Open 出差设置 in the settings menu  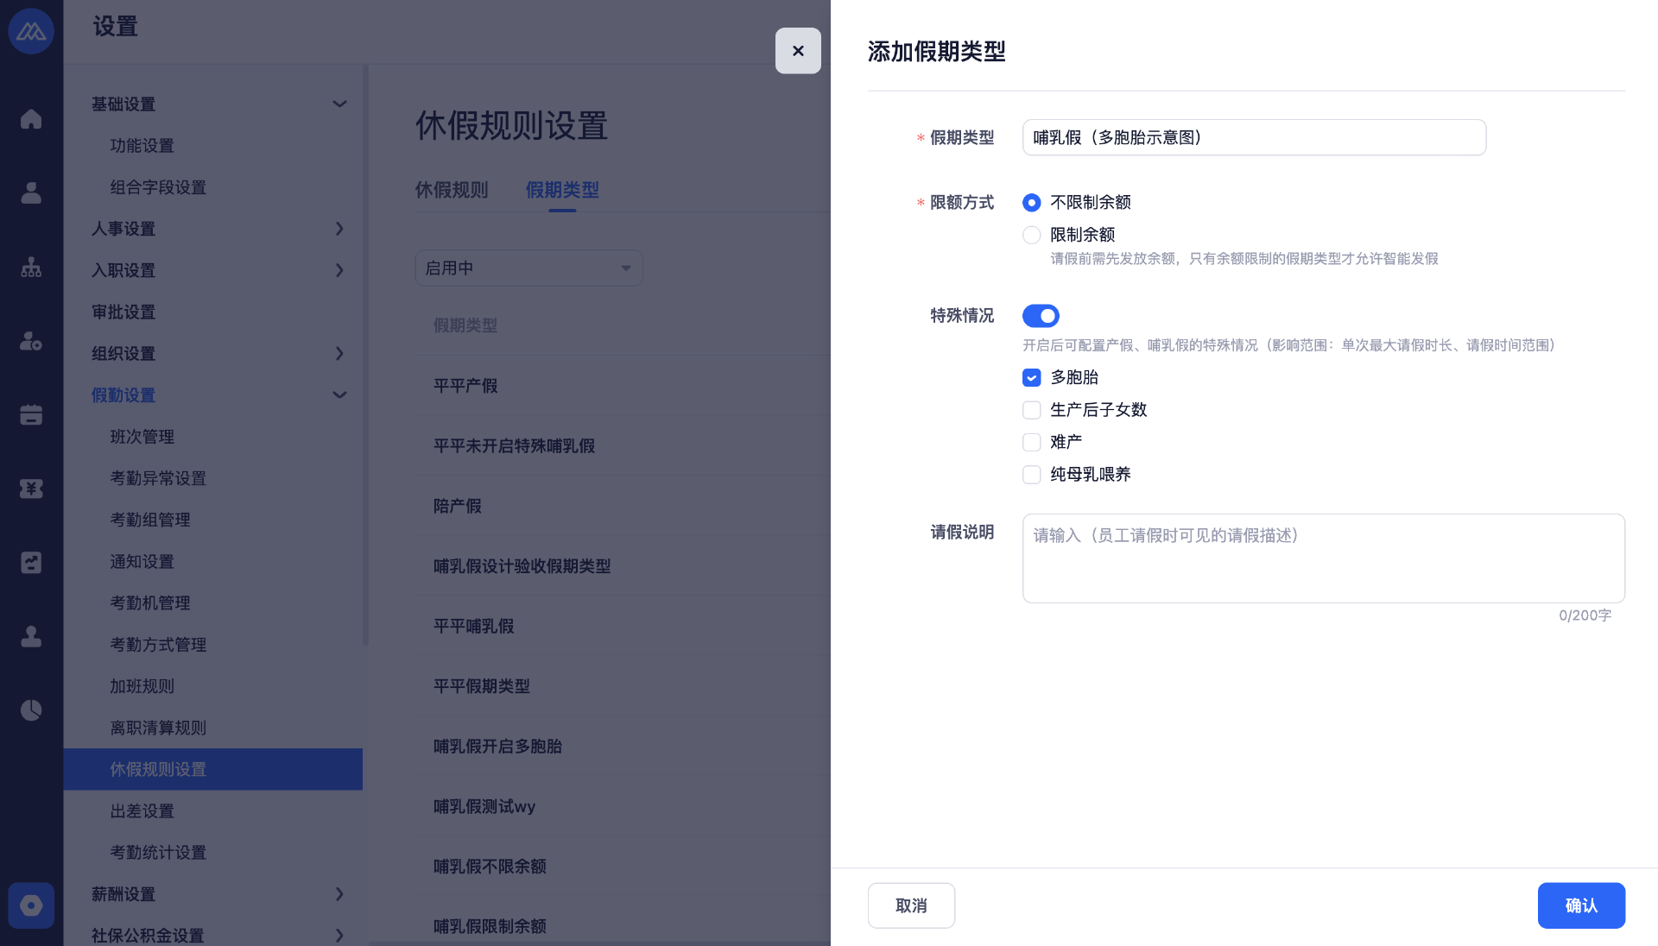coord(142,811)
